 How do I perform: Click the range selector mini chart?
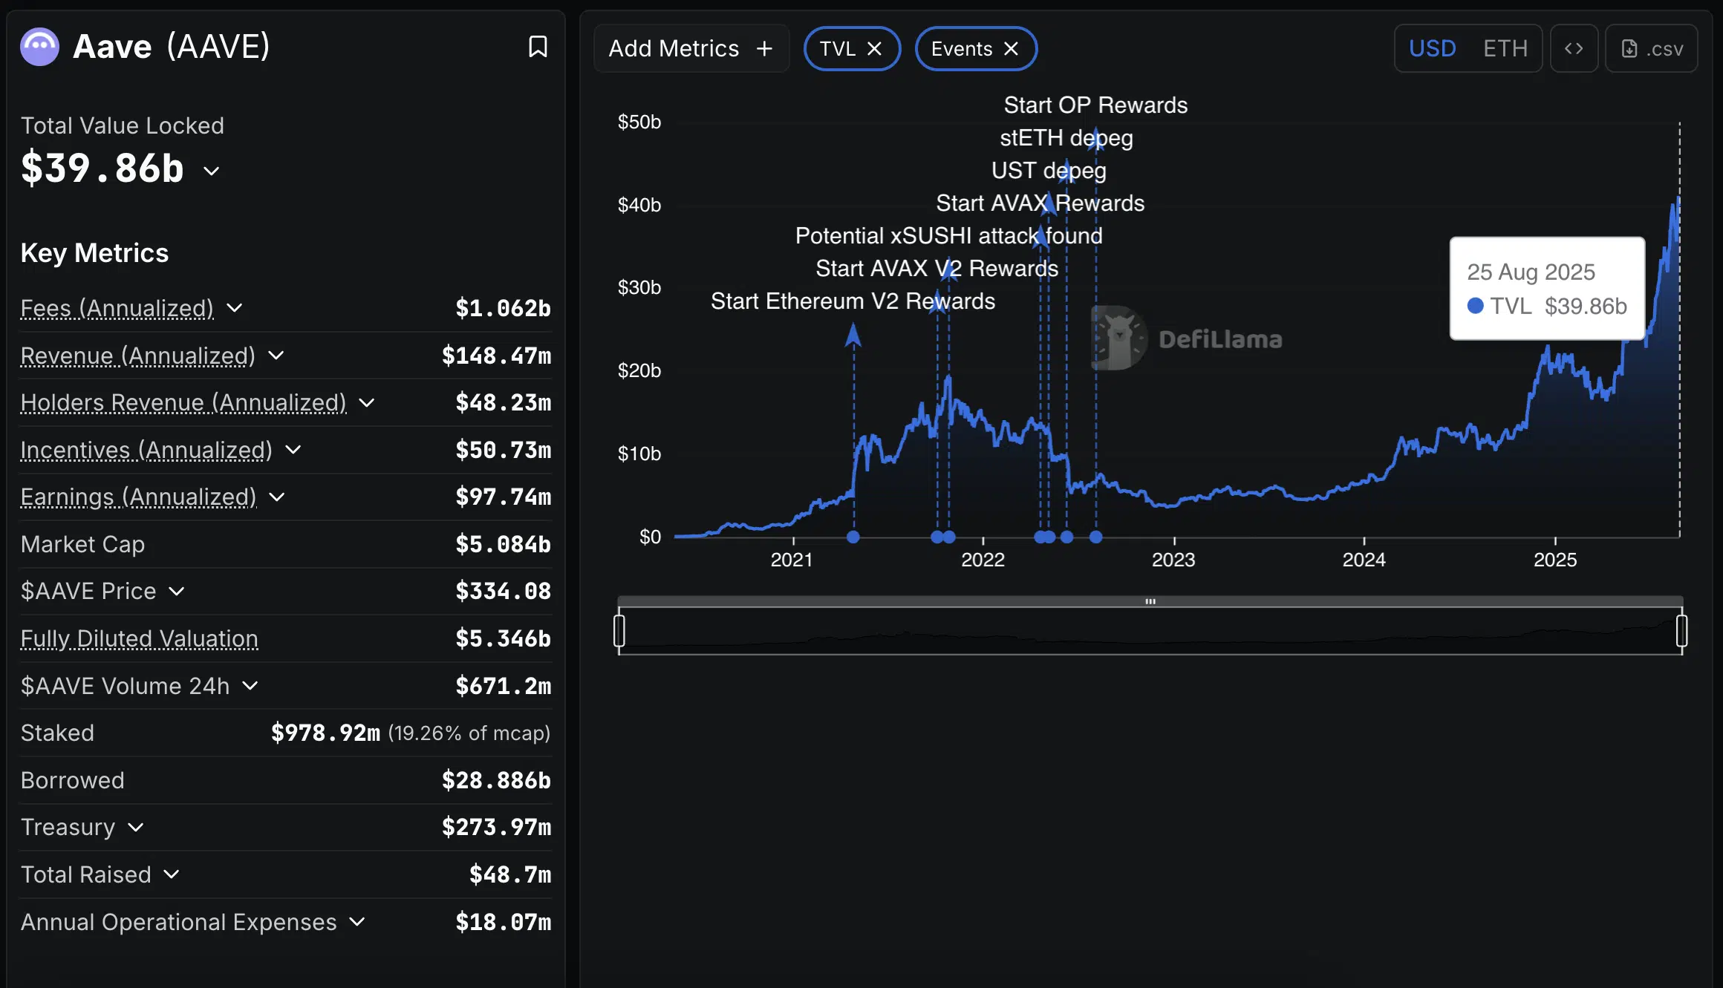tap(1150, 632)
